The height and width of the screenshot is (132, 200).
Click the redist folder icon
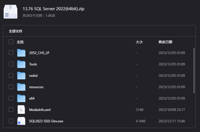pos(21,75)
